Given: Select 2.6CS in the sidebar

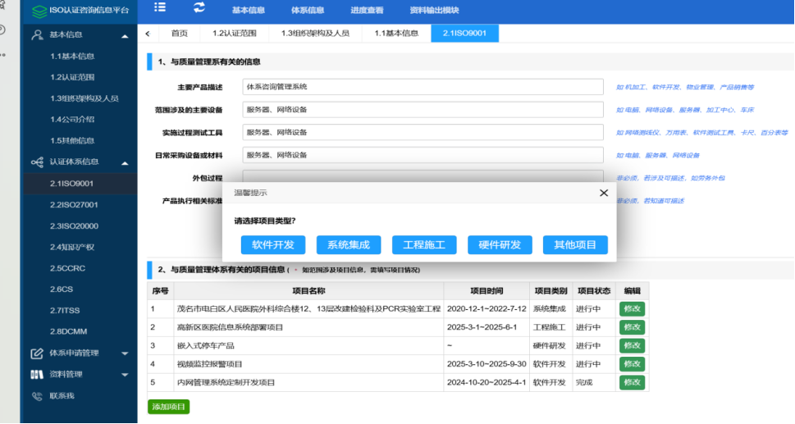Looking at the screenshot, I should pyautogui.click(x=62, y=290).
